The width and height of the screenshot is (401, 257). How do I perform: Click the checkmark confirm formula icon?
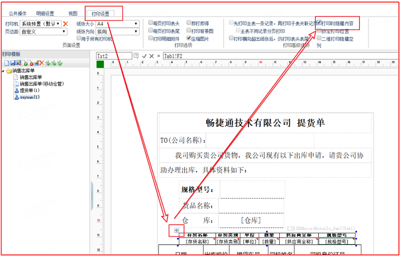[144, 56]
